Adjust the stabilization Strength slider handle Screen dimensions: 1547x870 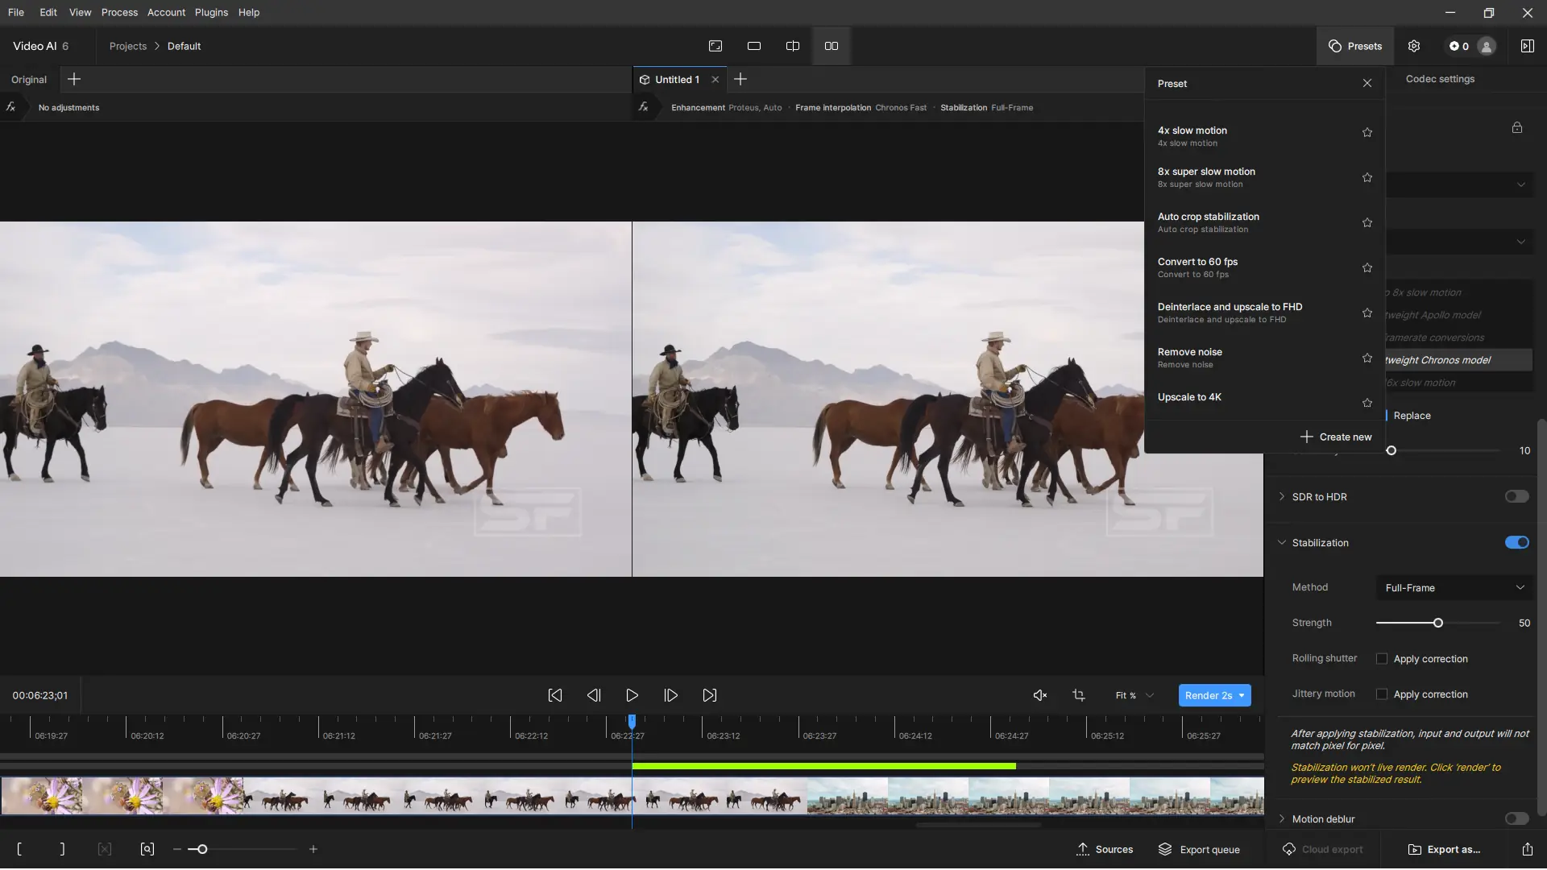[1437, 623]
